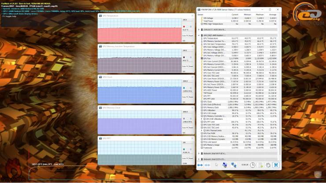
Task: Select the Framerate sensor row
Action: 239,148
